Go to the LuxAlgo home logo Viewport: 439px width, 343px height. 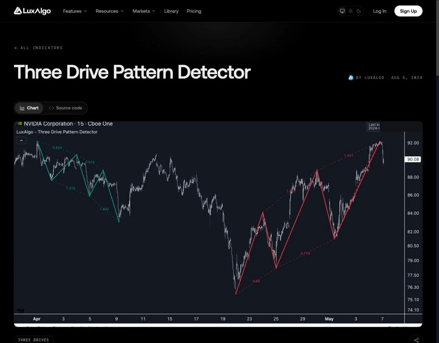coord(32,11)
